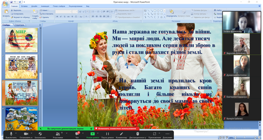
Task: Click the Найти find button
Action: (x=218, y=10)
